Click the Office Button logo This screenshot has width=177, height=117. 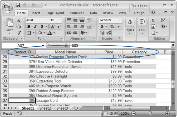7,7
